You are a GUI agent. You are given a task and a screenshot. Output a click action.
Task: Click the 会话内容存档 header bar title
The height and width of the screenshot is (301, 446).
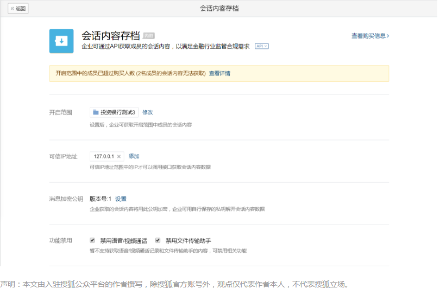pyautogui.click(x=219, y=9)
